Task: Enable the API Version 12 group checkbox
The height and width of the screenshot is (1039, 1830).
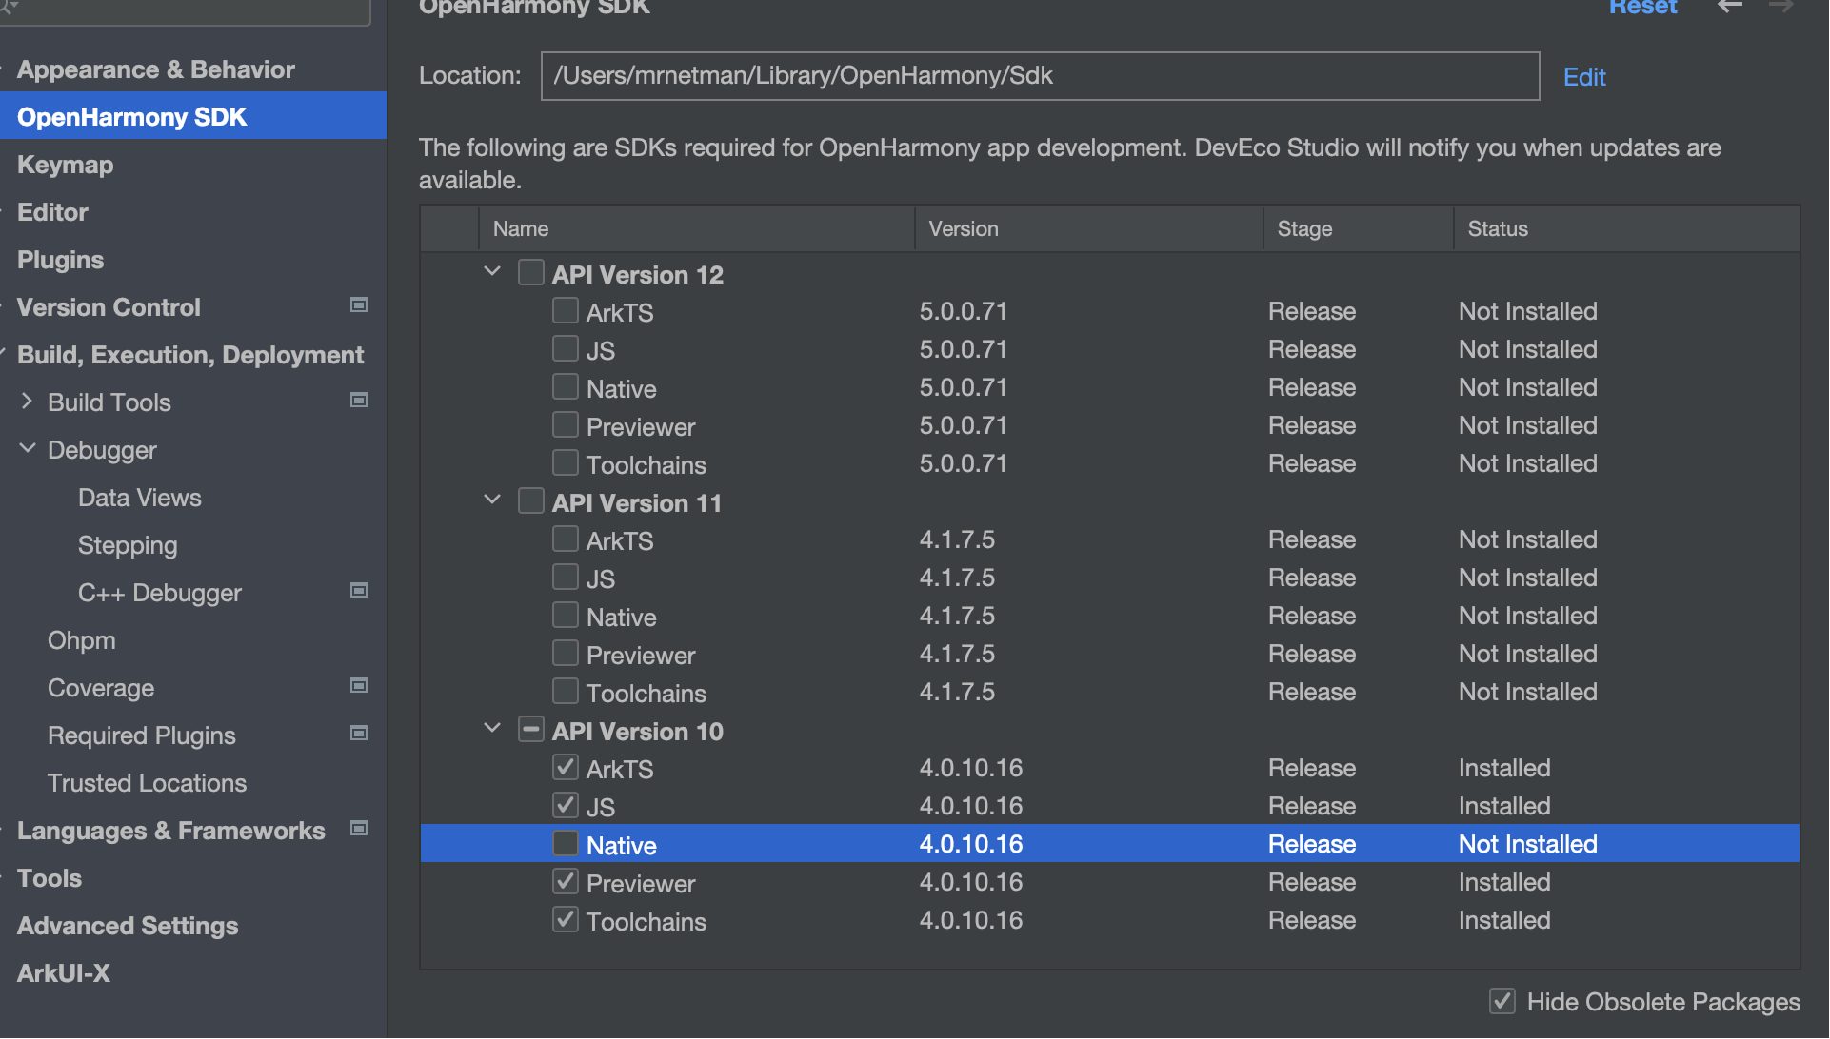Action: (x=531, y=273)
